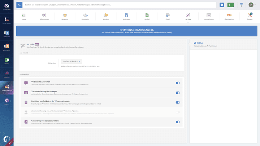
Task: Open Artikel settings tab in top bar
Action: [x=147, y=17]
